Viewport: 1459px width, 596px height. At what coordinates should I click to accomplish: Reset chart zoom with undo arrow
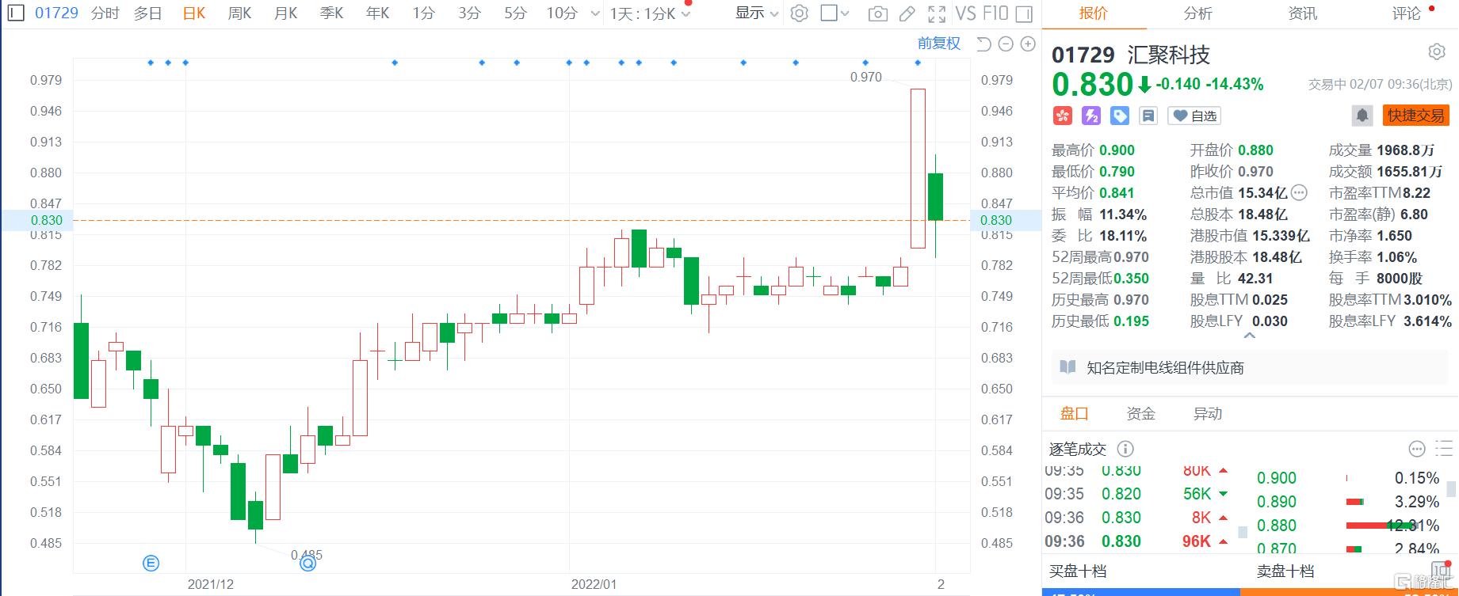983,44
